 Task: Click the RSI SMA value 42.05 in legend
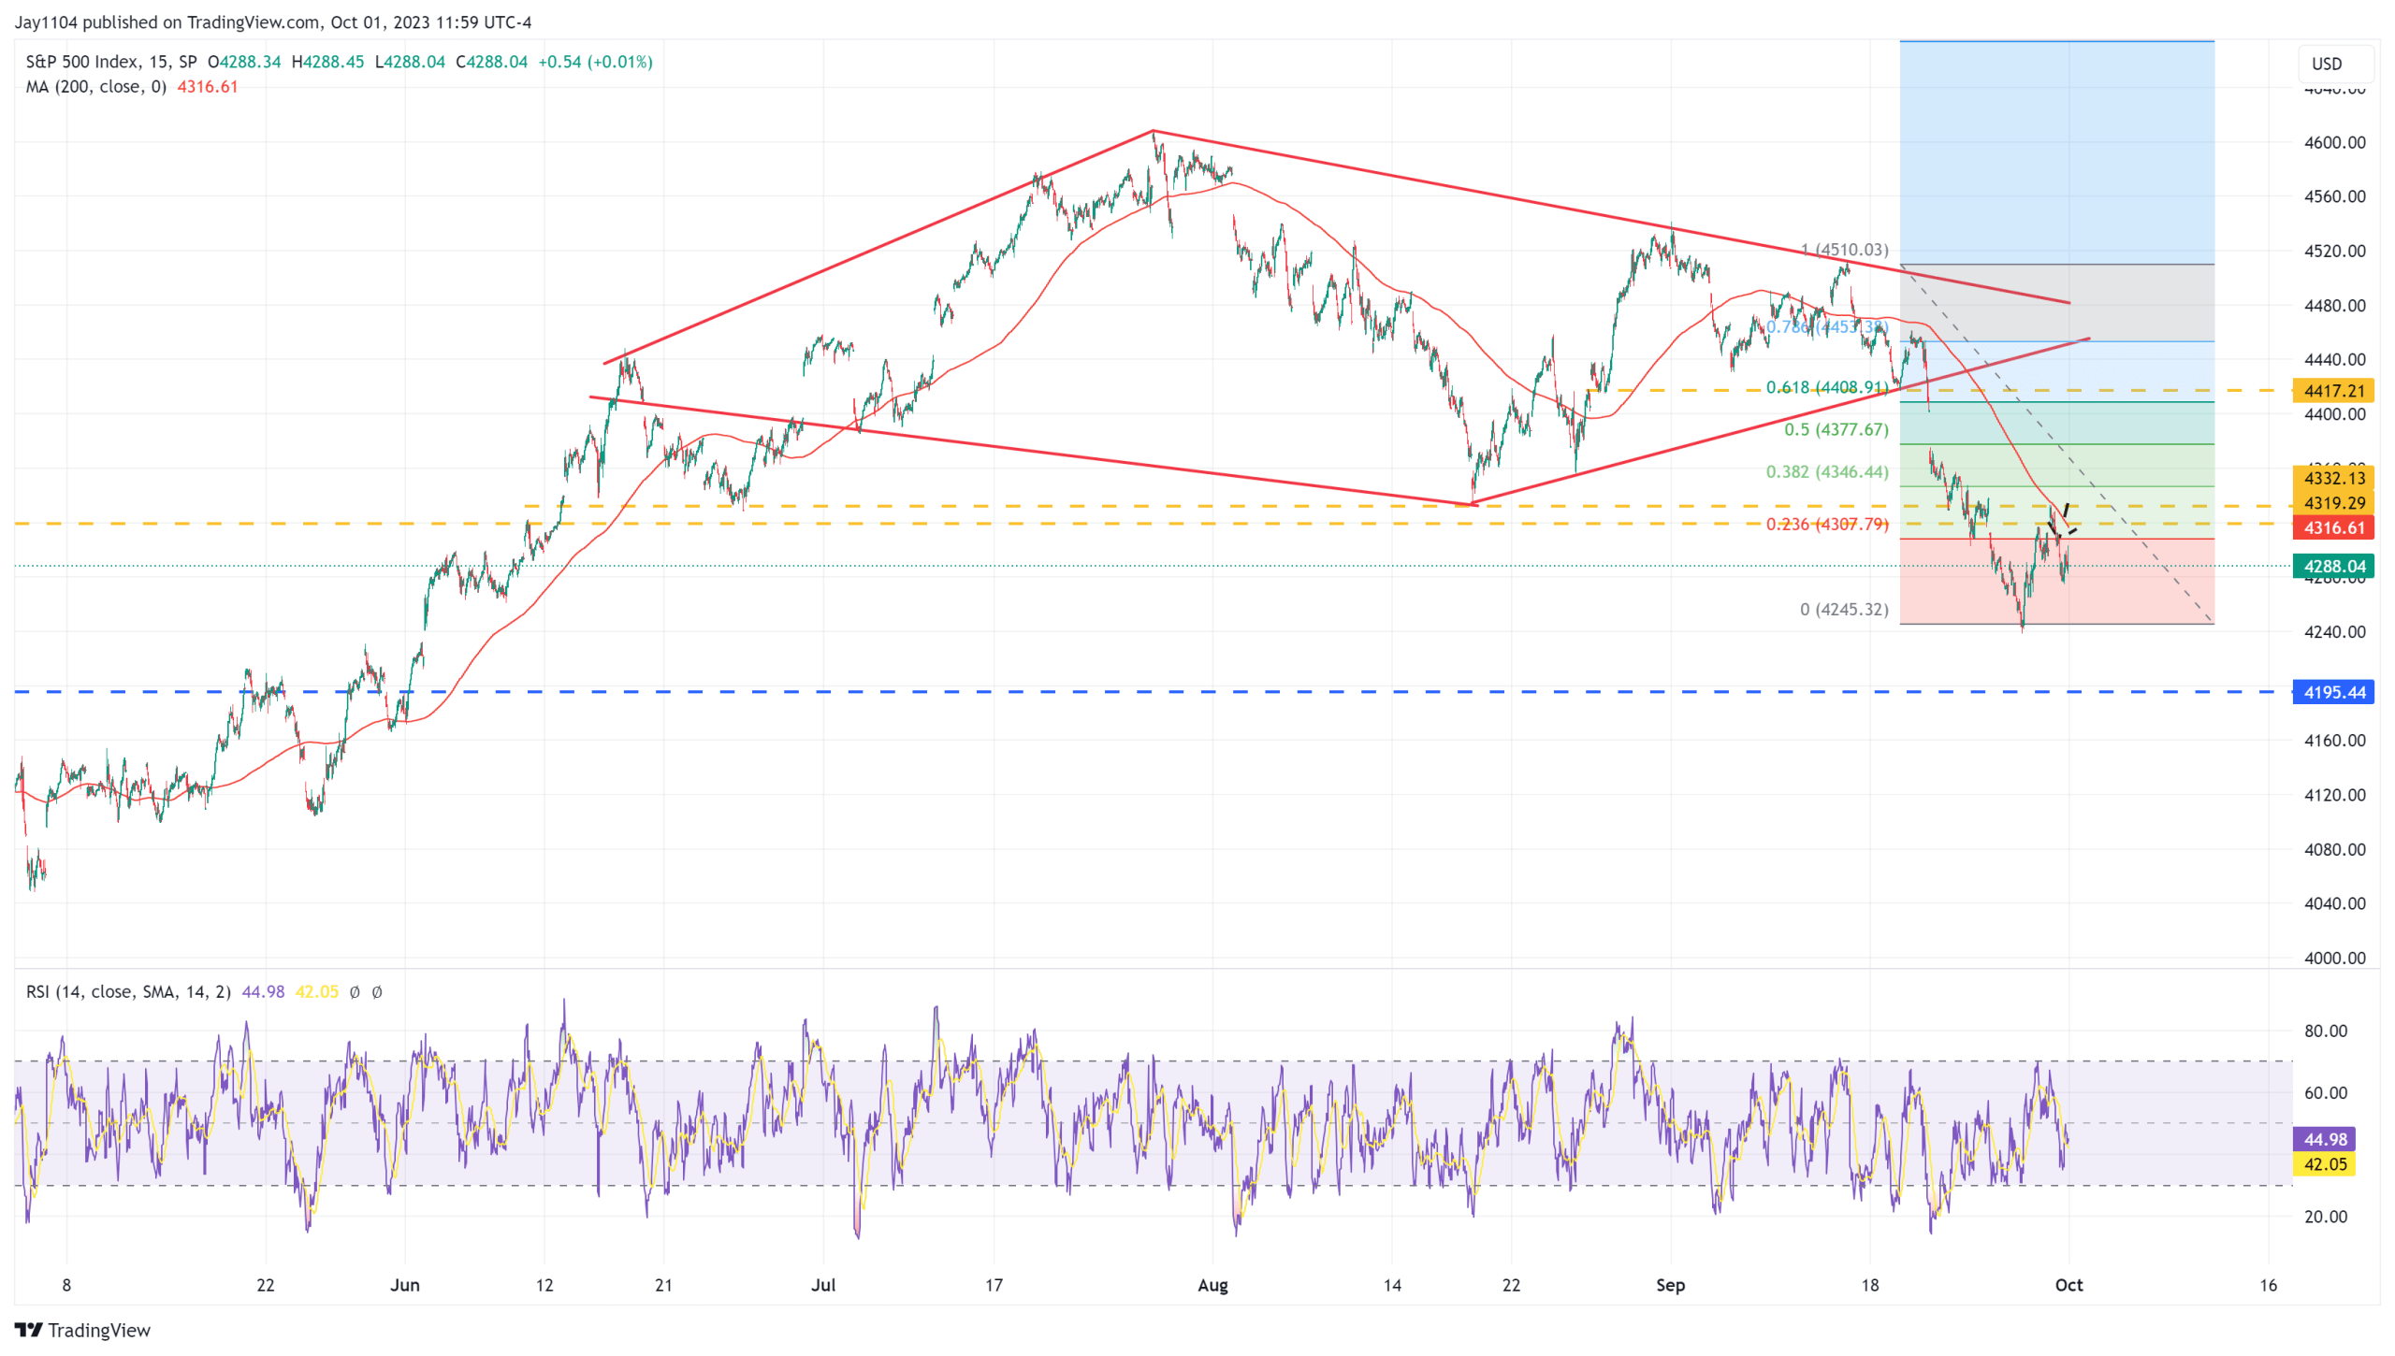pos(316,991)
